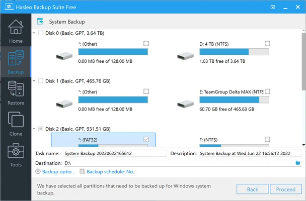Edit the Description field
The height and width of the screenshot is (201, 306).
(250, 153)
